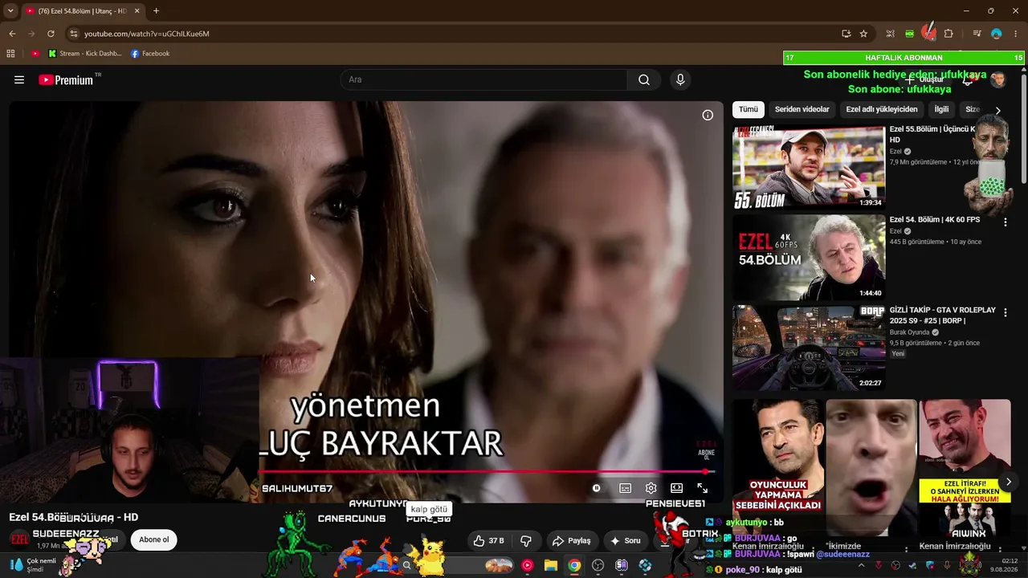Start voice search with the microphone
The width and height of the screenshot is (1028, 578).
click(680, 79)
